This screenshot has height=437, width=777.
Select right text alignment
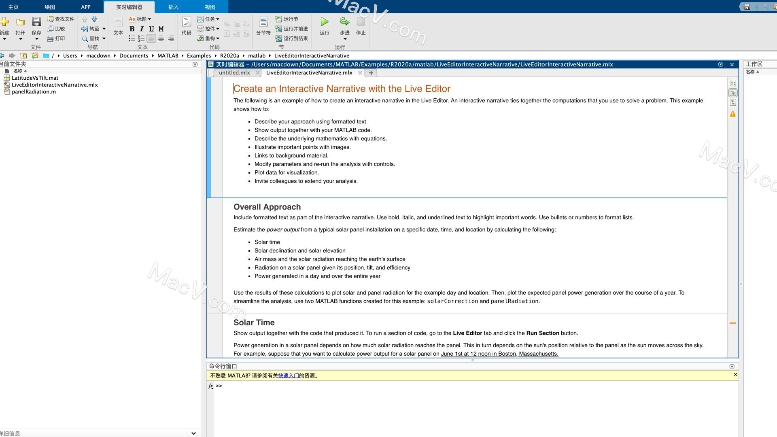tap(171, 38)
